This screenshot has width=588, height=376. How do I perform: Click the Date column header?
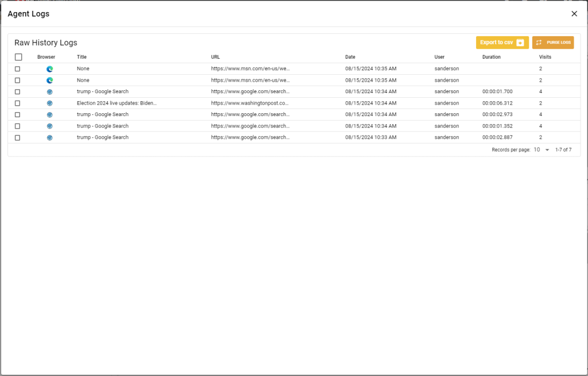(350, 57)
